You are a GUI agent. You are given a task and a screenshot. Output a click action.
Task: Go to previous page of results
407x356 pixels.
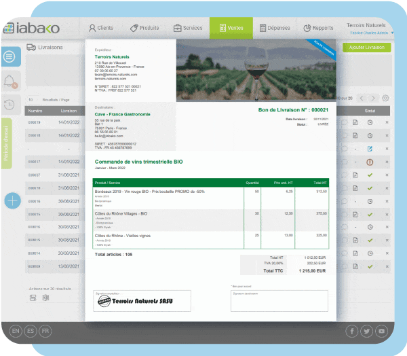(x=362, y=99)
